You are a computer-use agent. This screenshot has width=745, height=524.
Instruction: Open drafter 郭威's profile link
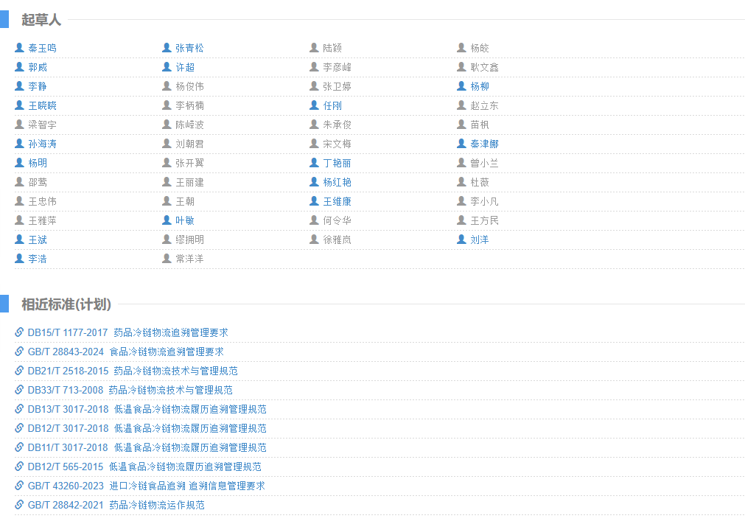tap(38, 67)
